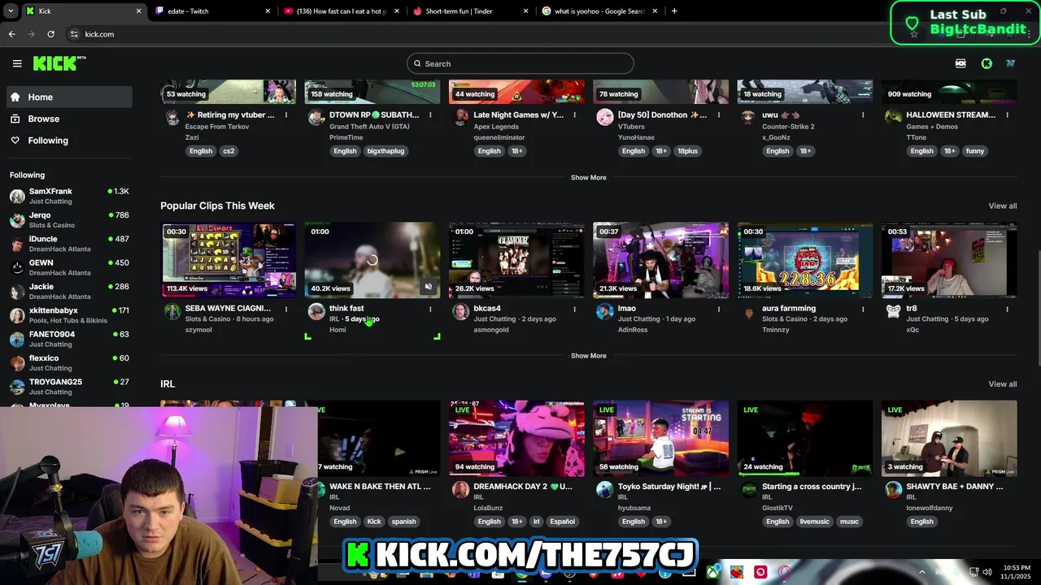Select the bigxthaplug tag
The height and width of the screenshot is (585, 1041).
[x=385, y=151]
